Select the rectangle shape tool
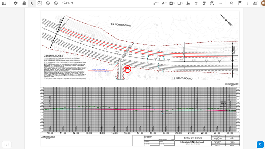 click(x=179, y=3)
